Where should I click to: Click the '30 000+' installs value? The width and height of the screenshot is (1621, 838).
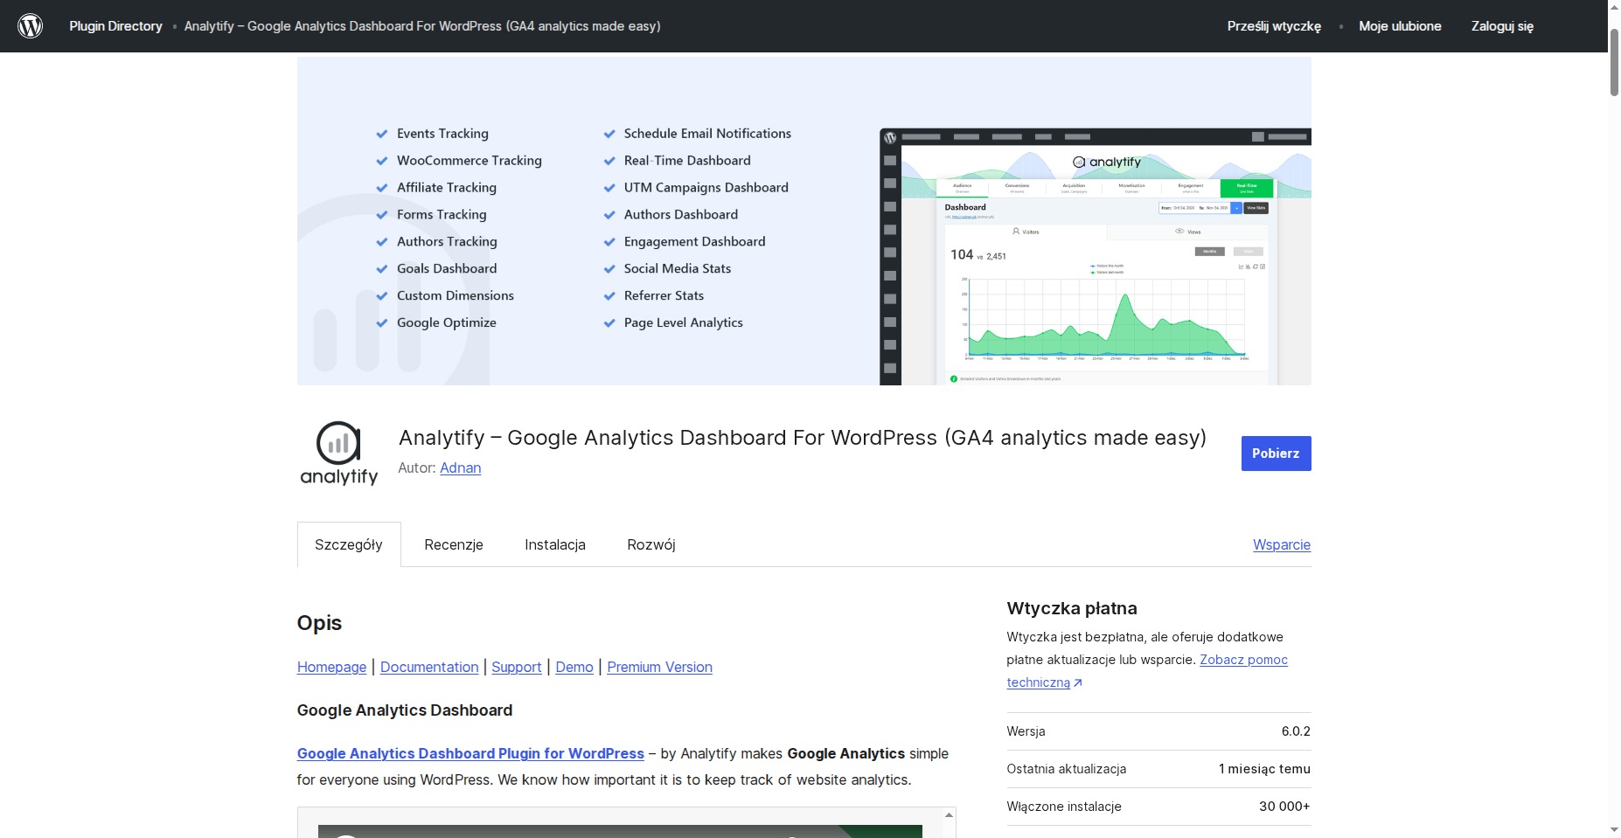coord(1284,807)
